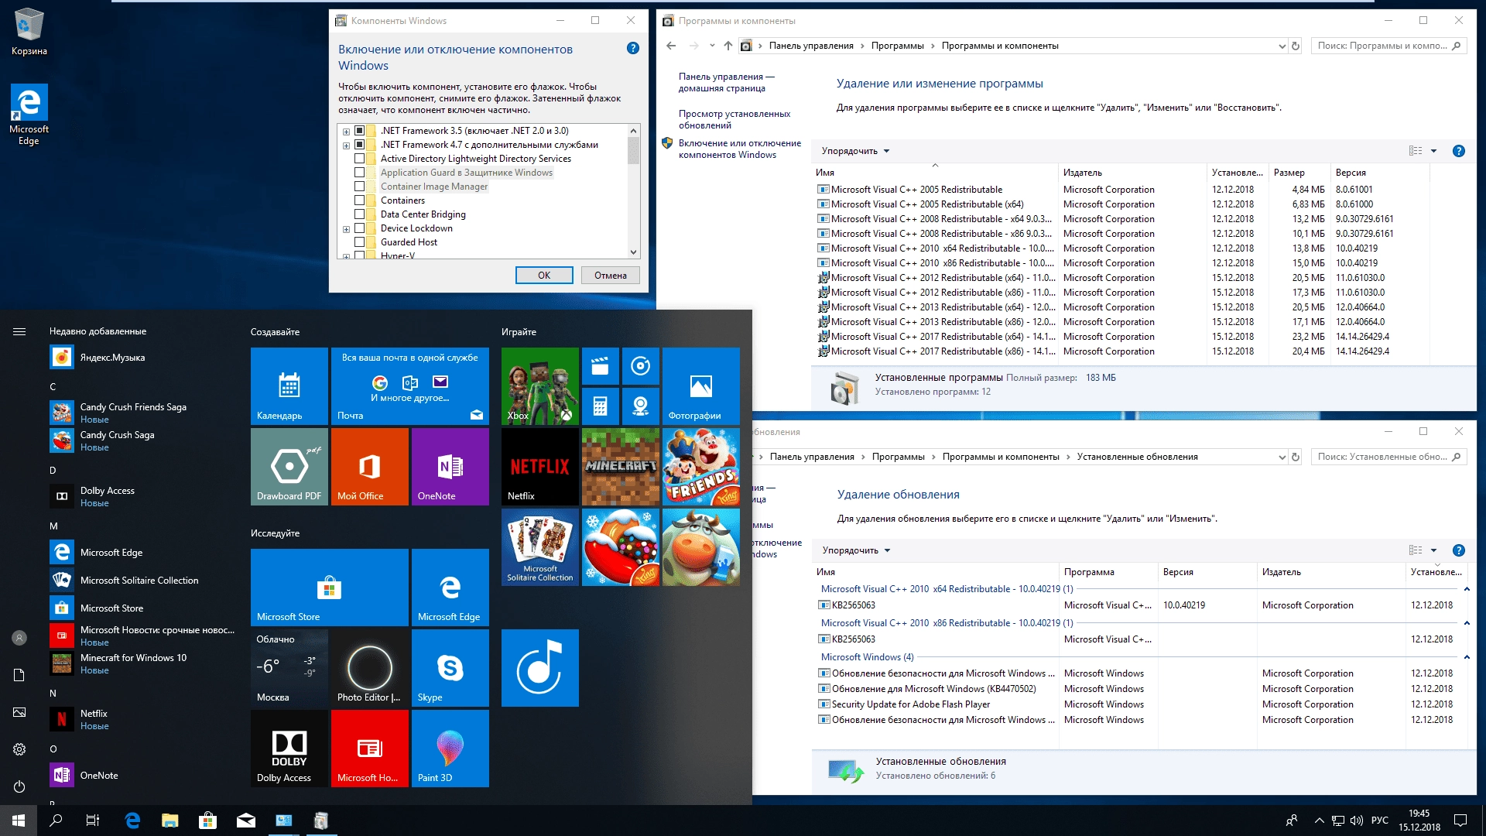Open the Groove Music small disc tile
This screenshot has width=1486, height=836.
coord(640,366)
